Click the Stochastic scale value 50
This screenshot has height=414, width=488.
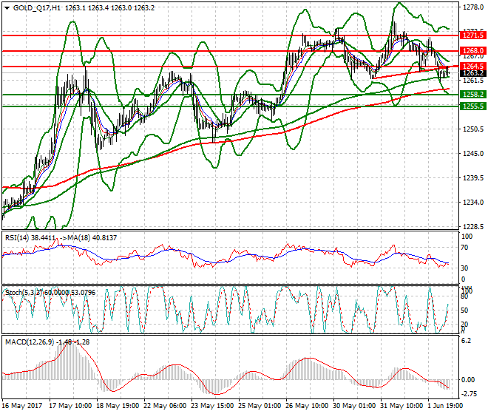click(464, 310)
